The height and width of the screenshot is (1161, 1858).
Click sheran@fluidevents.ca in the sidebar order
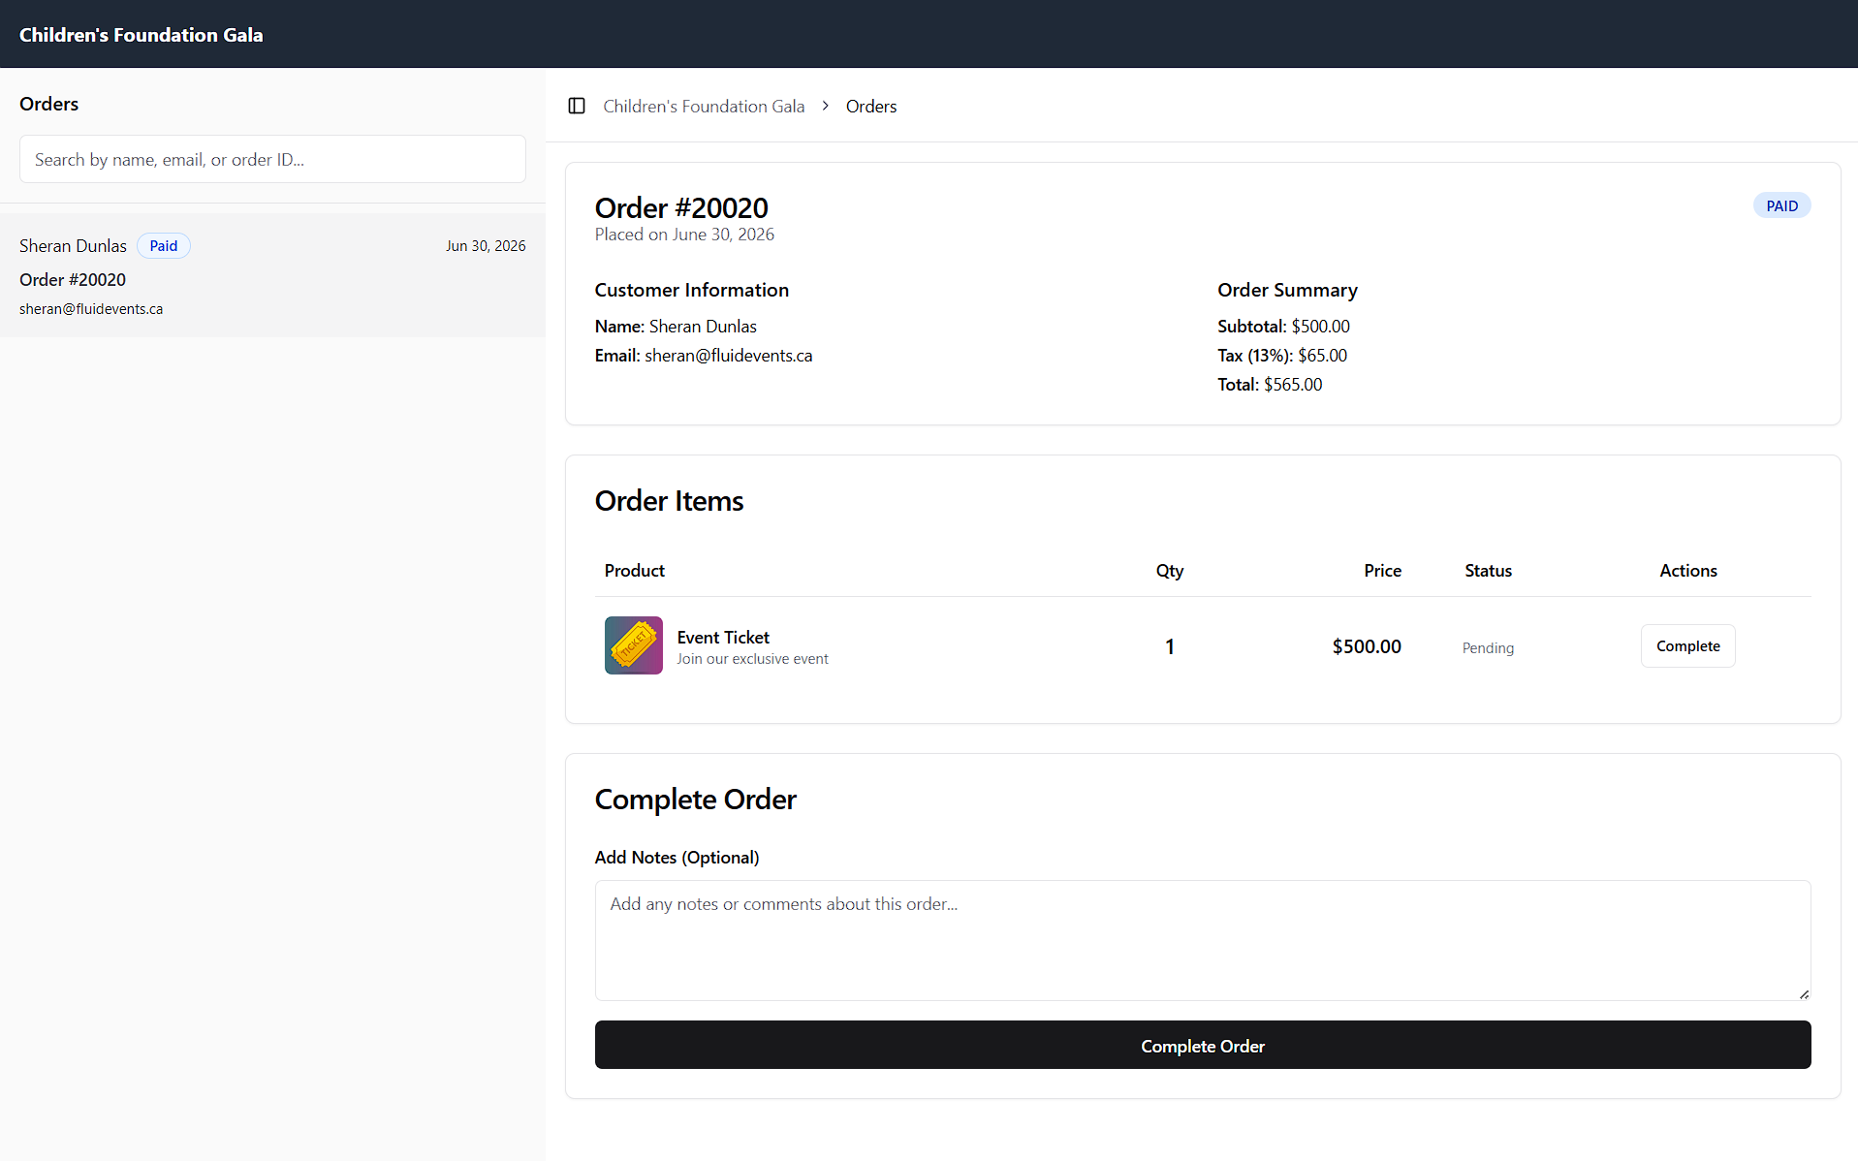(91, 309)
